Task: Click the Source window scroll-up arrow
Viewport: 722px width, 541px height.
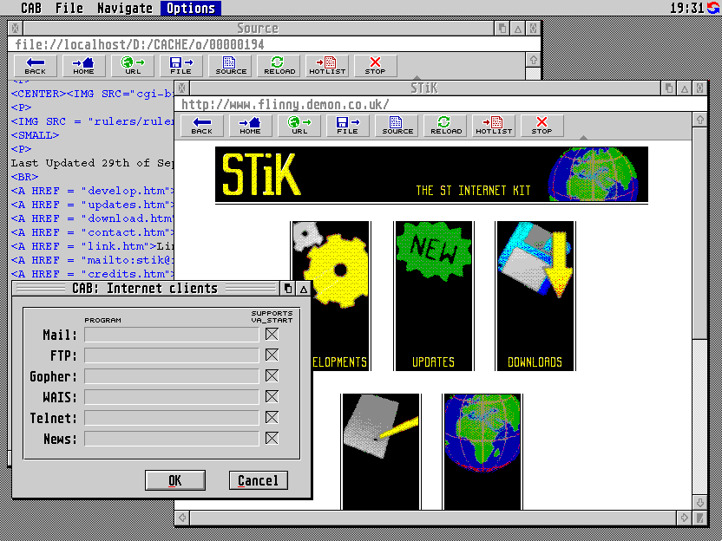Action: (x=533, y=60)
